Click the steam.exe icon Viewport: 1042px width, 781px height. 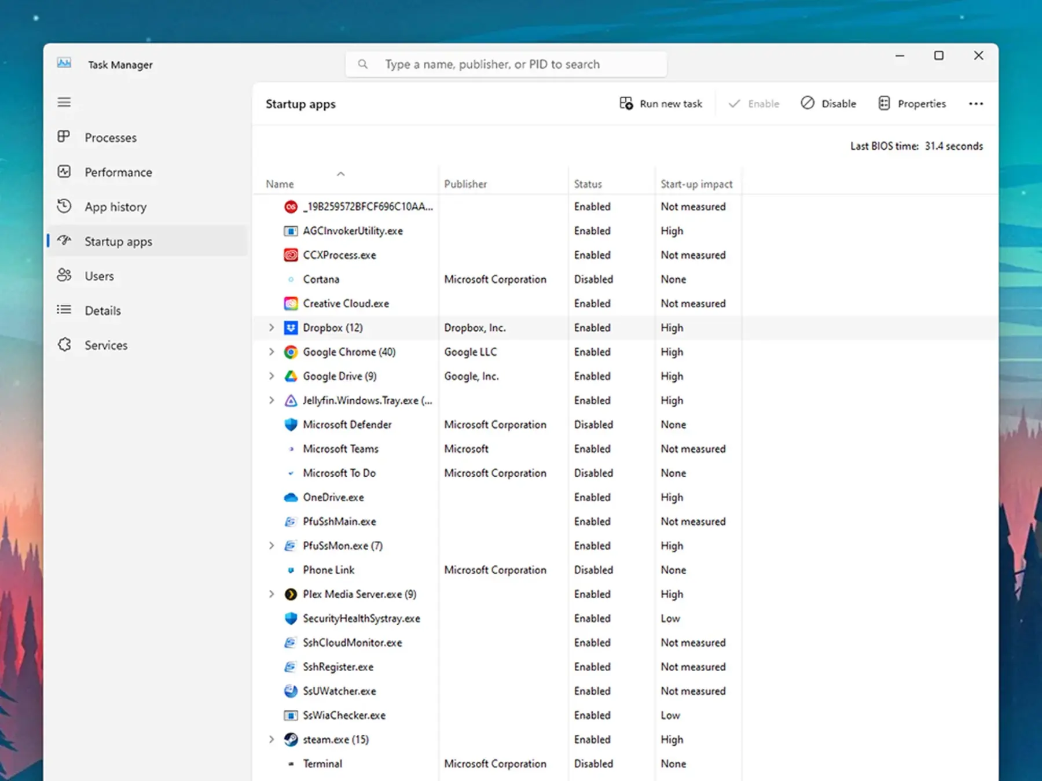point(291,739)
